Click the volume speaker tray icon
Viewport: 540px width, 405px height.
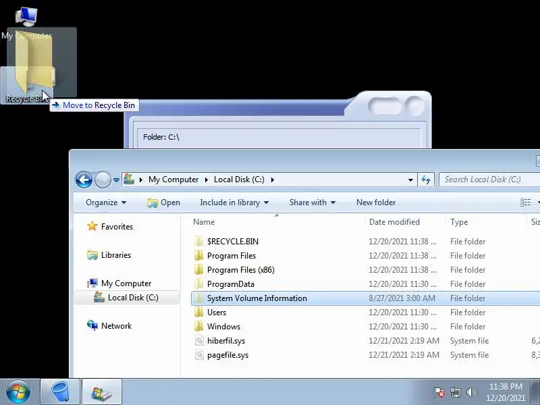click(471, 392)
